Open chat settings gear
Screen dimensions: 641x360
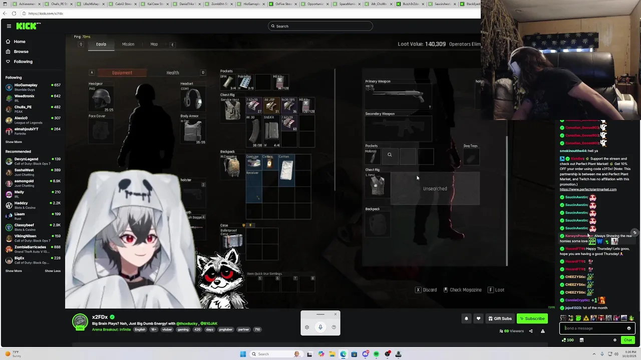615,340
